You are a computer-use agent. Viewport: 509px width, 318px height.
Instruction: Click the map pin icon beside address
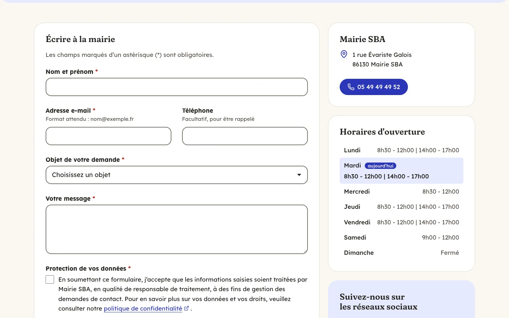(344, 54)
